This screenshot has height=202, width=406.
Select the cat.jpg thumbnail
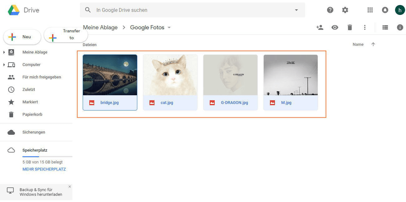(x=170, y=75)
